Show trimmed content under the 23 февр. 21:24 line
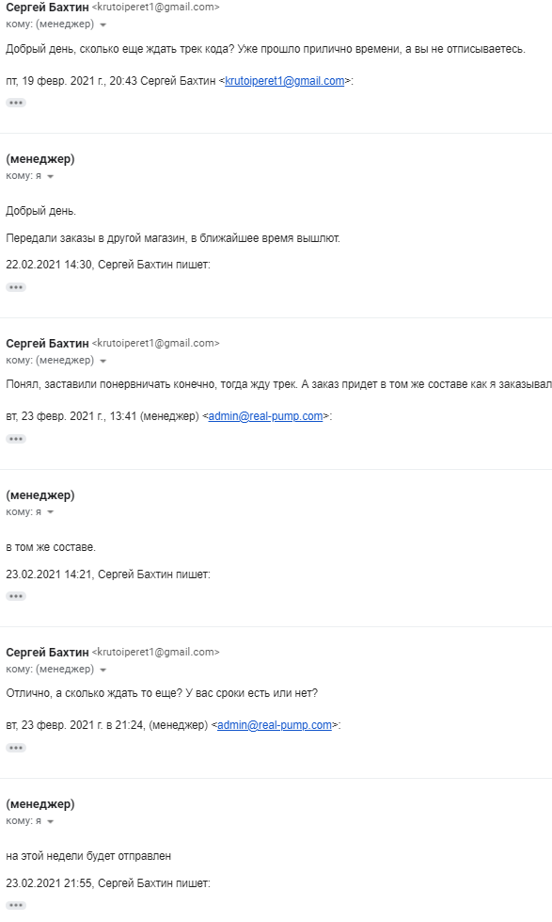 [x=16, y=748]
